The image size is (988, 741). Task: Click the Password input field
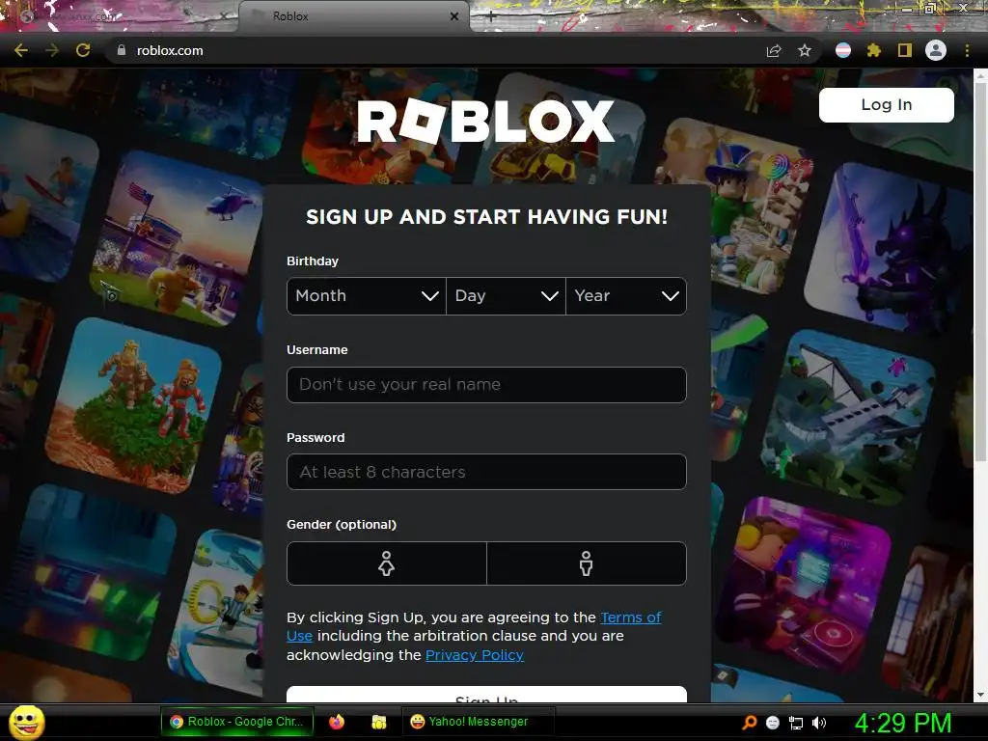pyautogui.click(x=486, y=472)
